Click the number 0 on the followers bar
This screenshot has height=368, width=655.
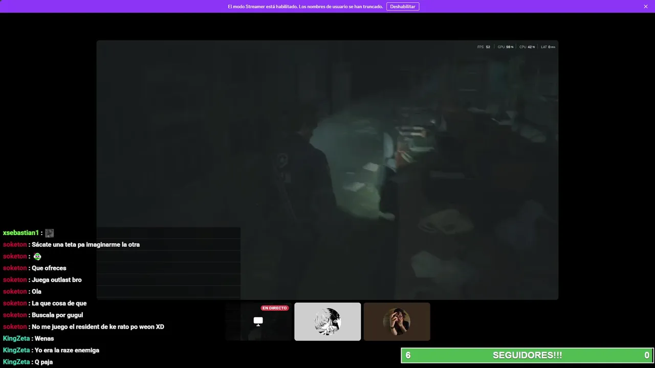[x=647, y=355]
